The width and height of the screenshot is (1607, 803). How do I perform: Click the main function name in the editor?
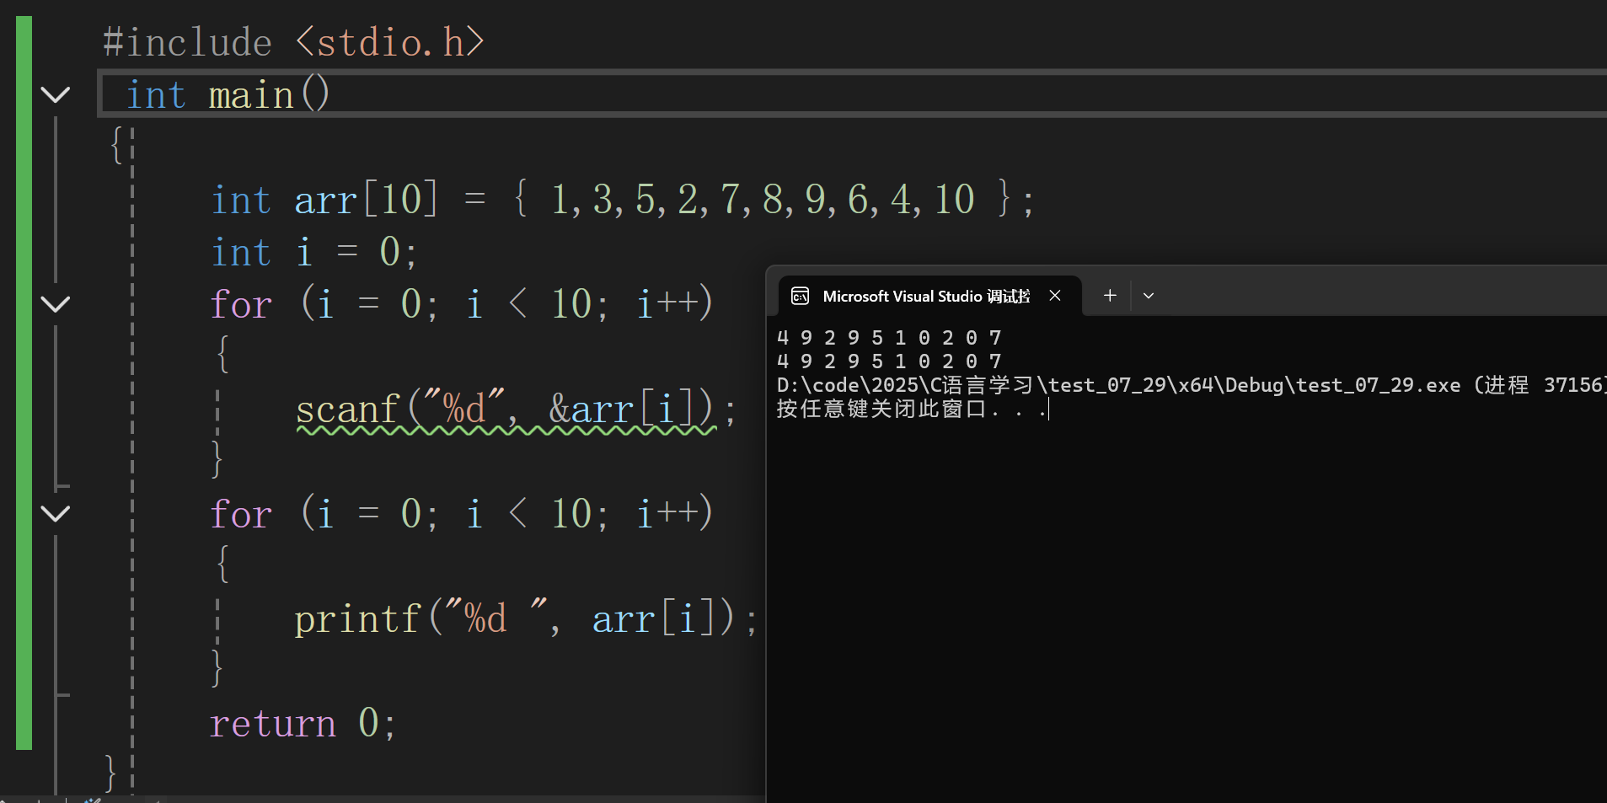click(x=250, y=94)
